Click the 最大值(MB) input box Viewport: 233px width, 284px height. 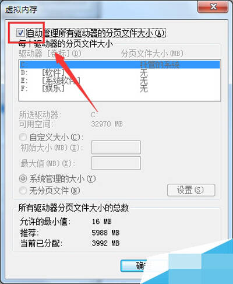[116, 163]
